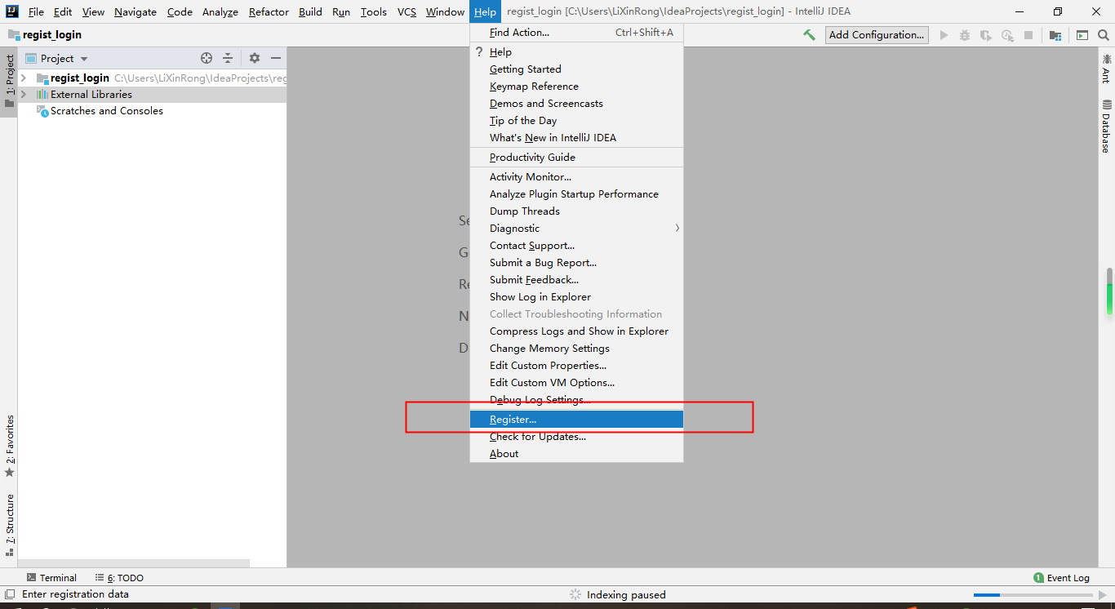Open the Navigate menu
The image size is (1115, 609).
[x=134, y=11]
